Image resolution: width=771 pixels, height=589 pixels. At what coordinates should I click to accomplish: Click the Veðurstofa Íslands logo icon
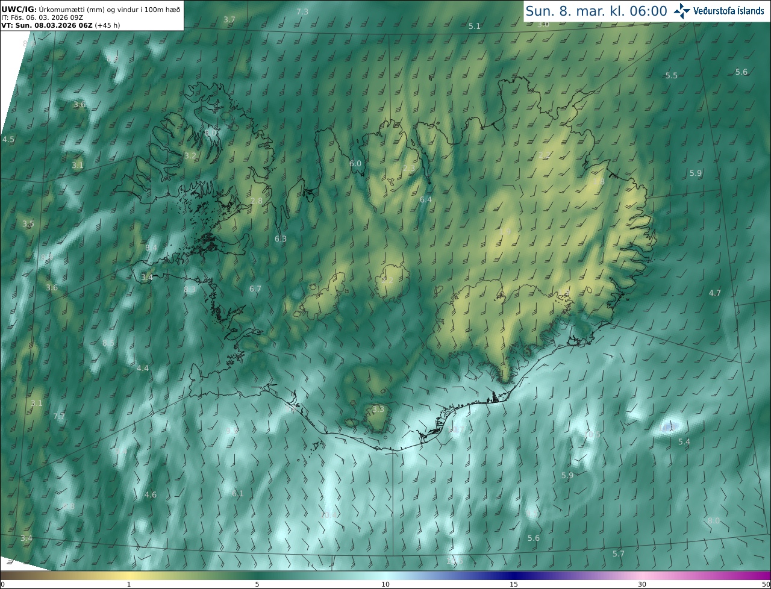[x=682, y=11]
